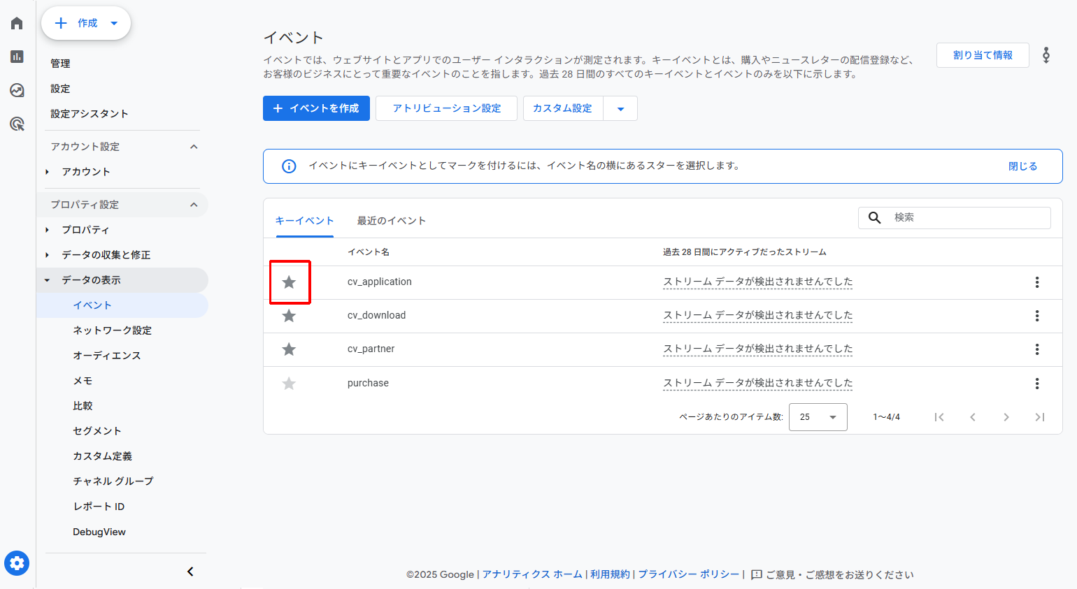Image resolution: width=1077 pixels, height=589 pixels.
Task: Open the Home icon in the left rail
Action: point(16,22)
